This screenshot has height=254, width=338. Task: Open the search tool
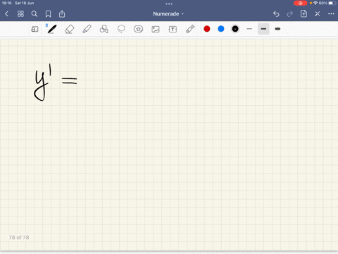pos(35,14)
